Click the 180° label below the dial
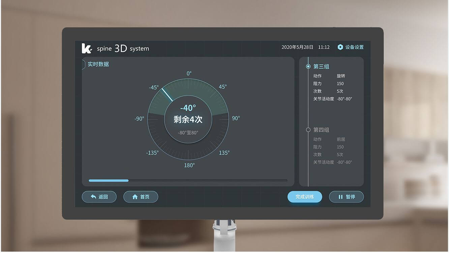 point(189,165)
